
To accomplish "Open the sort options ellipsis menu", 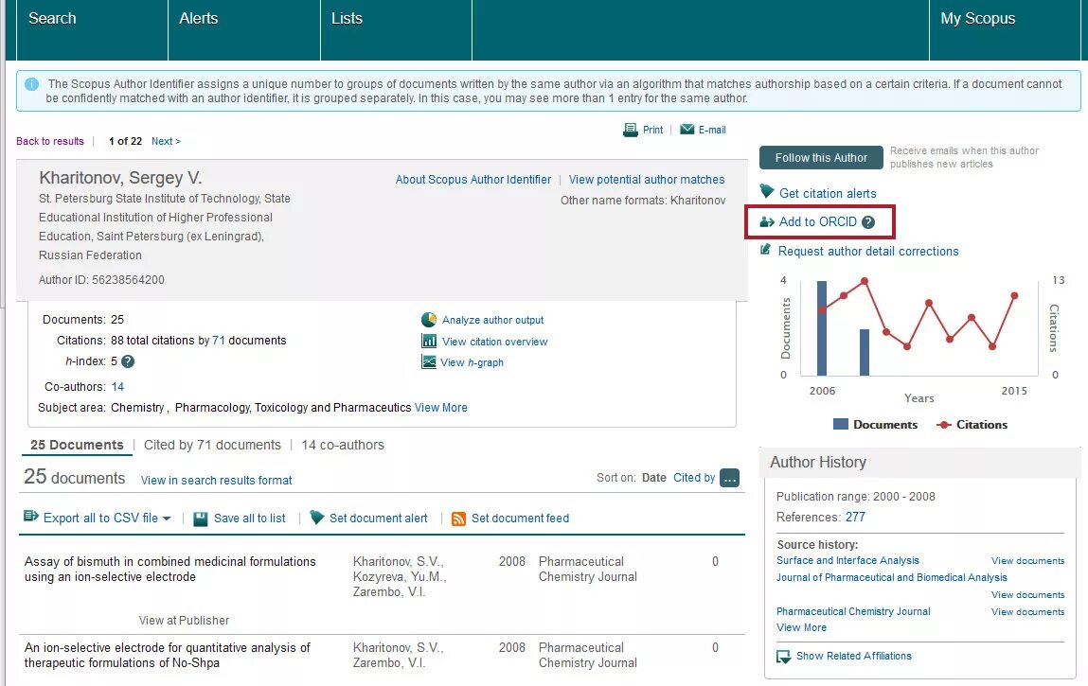I will 727,479.
